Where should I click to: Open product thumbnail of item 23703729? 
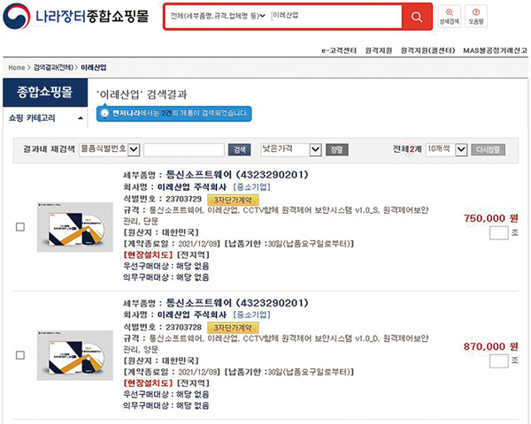[x=75, y=227]
